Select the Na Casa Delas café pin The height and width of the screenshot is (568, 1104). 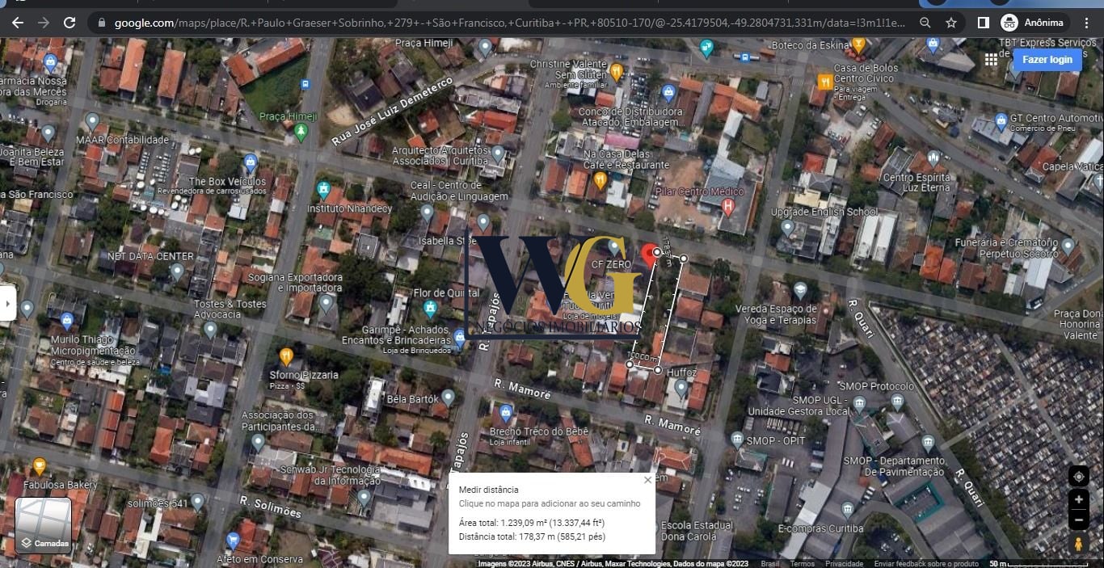click(600, 180)
